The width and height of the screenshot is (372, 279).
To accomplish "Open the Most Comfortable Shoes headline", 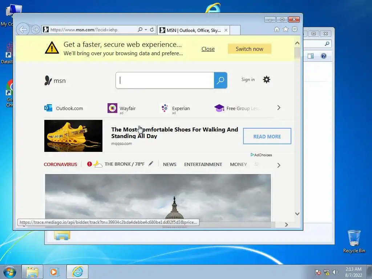I will click(175, 133).
